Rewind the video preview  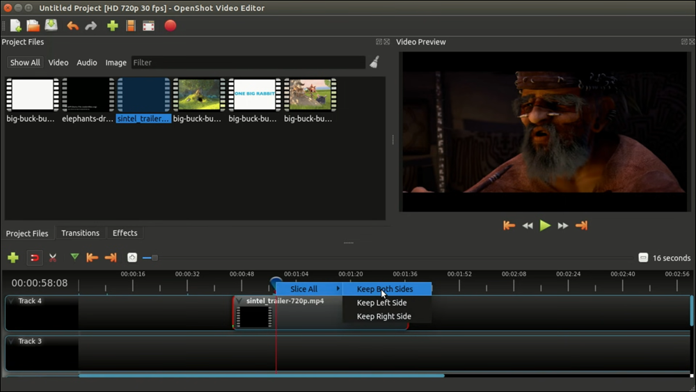coord(528,226)
